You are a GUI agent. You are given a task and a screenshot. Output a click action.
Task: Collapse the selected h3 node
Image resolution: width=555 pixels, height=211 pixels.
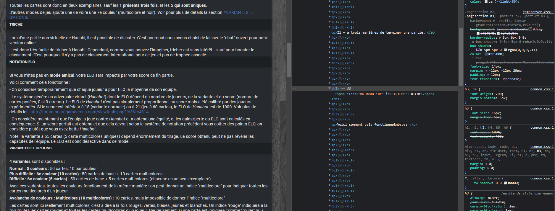330,88
